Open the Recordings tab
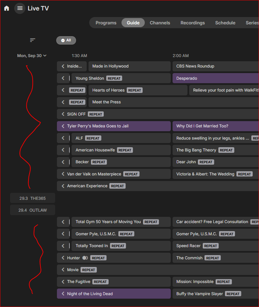The height and width of the screenshot is (307, 259). [193, 23]
